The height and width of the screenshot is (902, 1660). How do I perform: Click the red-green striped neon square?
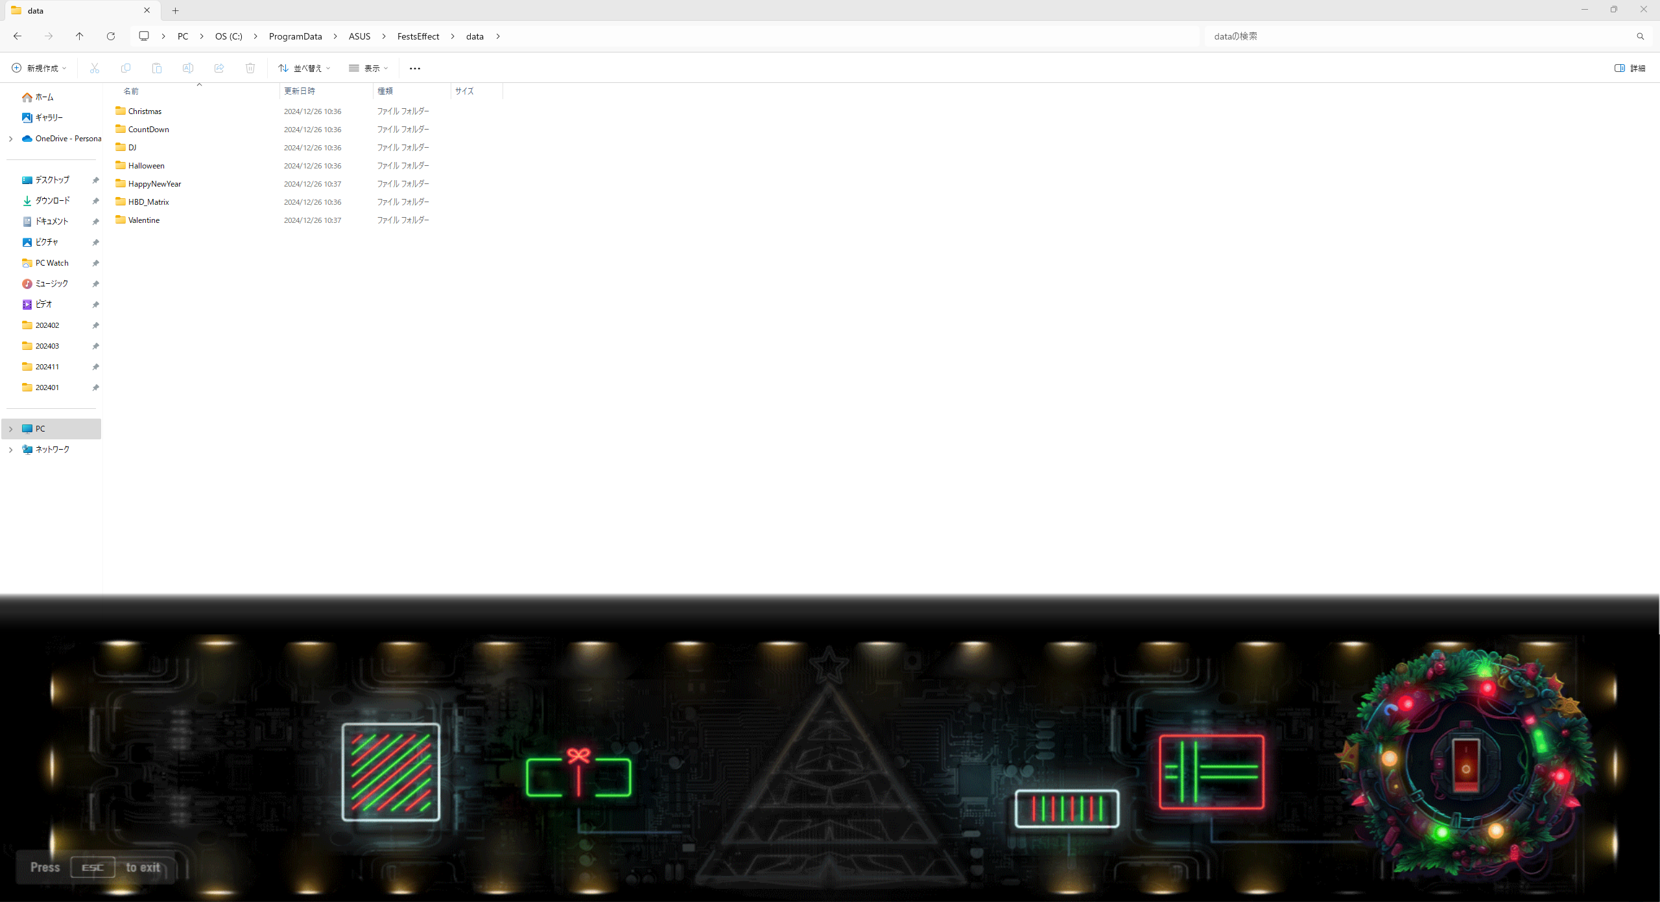[391, 772]
